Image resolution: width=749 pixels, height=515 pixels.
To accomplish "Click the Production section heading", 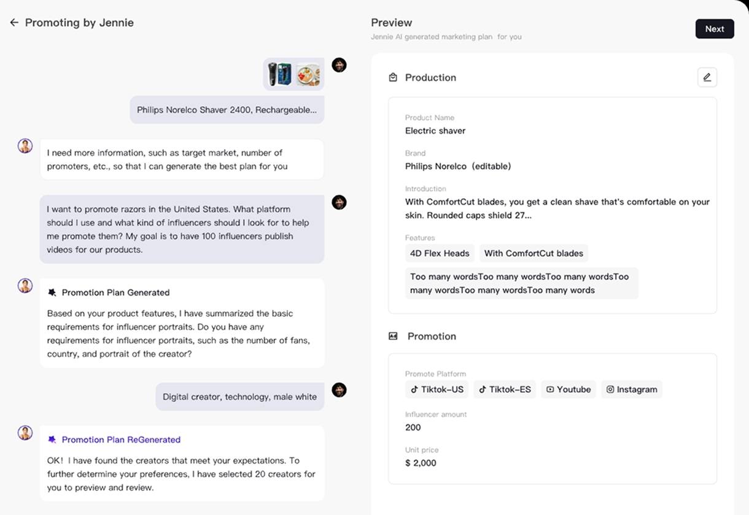I will [x=430, y=77].
